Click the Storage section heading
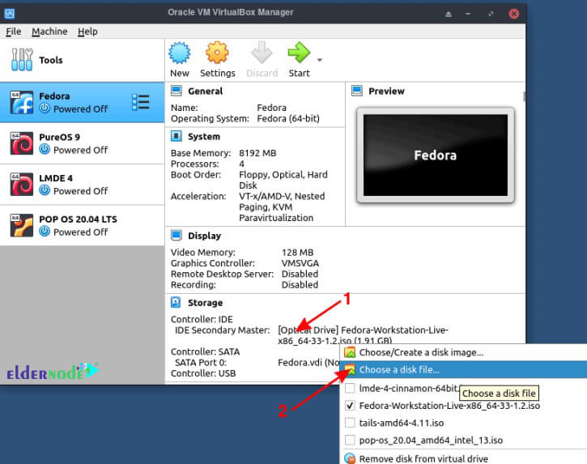This screenshot has height=464, width=587. pos(205,303)
